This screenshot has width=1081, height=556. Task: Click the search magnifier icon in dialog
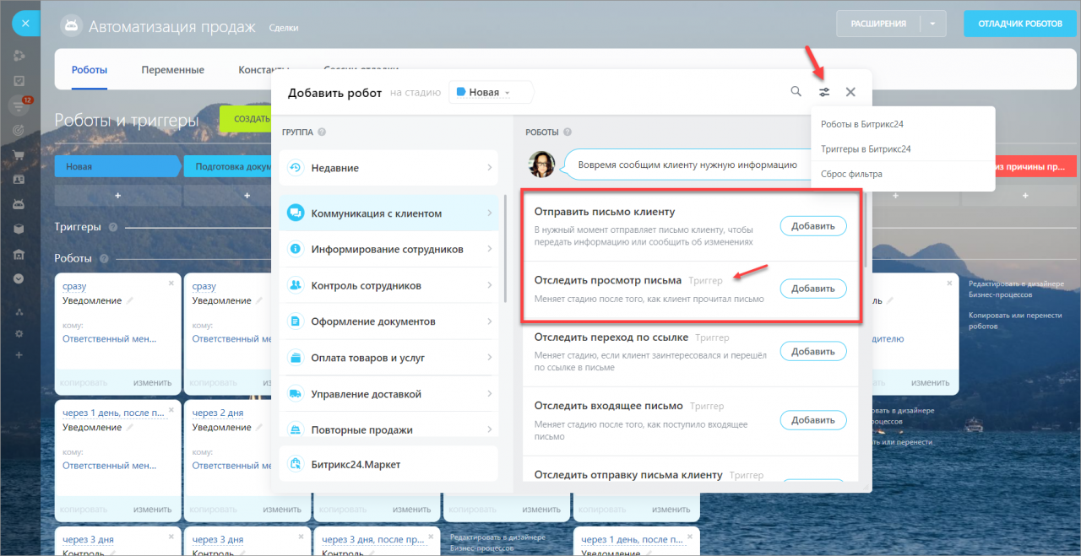[796, 92]
